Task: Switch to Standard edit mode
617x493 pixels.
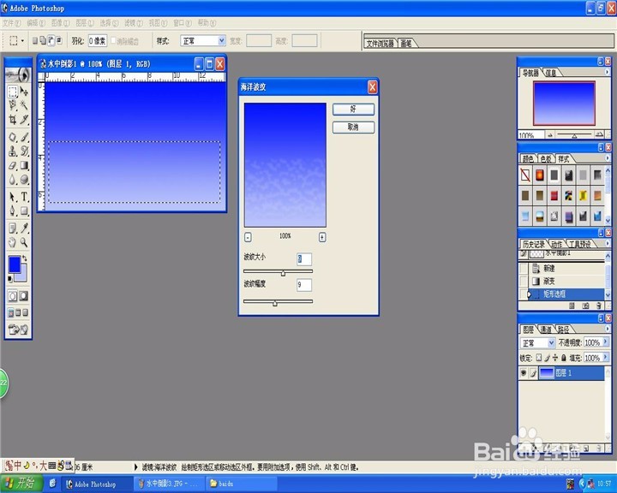Action: click(13, 295)
